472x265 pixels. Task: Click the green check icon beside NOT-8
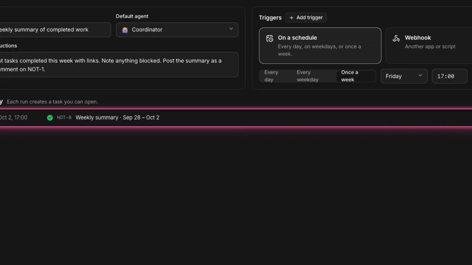[50, 118]
